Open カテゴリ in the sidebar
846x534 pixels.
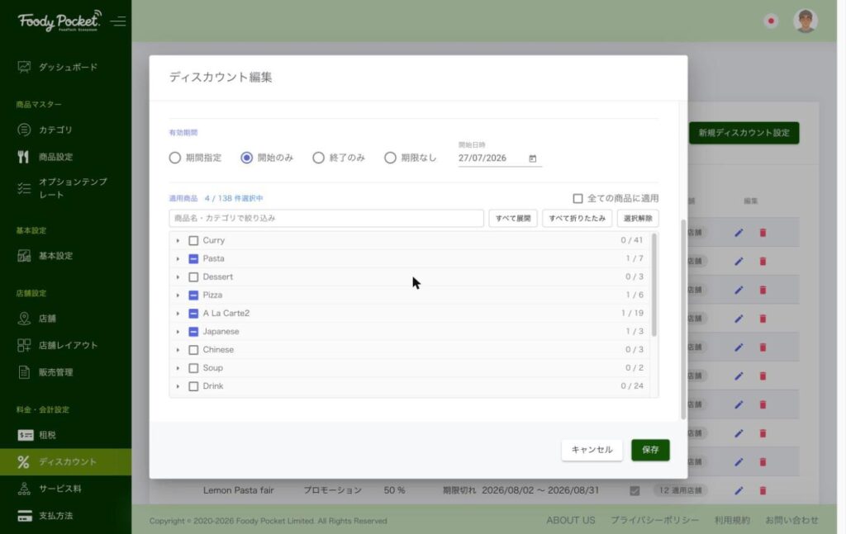(x=65, y=130)
